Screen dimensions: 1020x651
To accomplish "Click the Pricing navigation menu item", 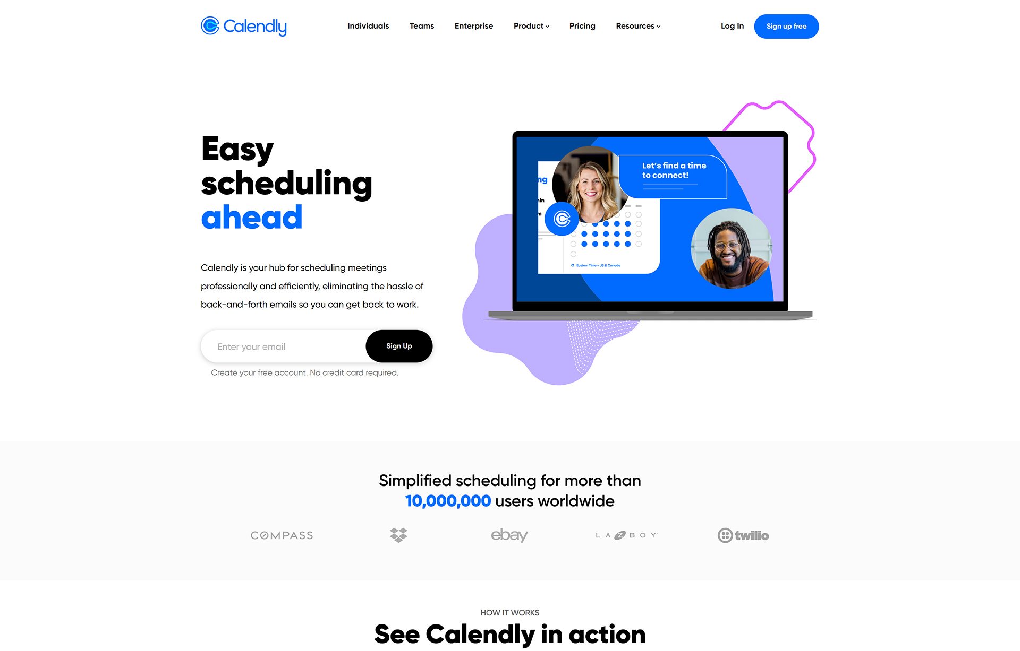I will coord(582,27).
